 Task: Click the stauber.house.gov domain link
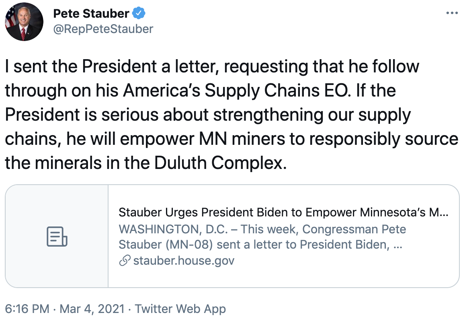(184, 261)
